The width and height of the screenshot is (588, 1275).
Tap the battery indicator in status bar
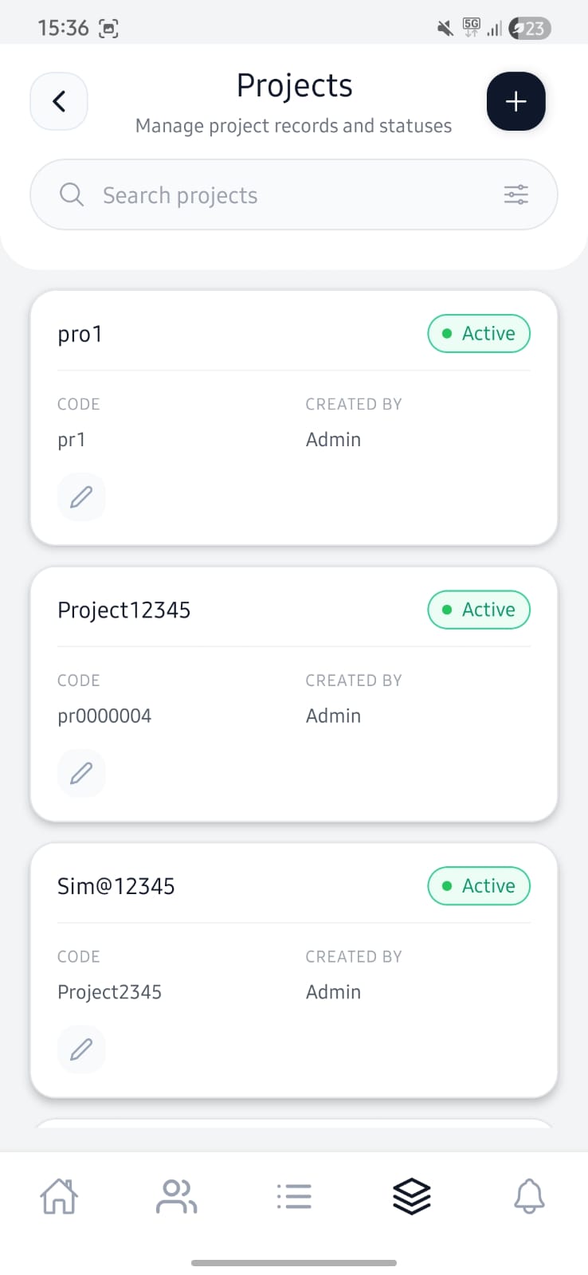coord(530,29)
